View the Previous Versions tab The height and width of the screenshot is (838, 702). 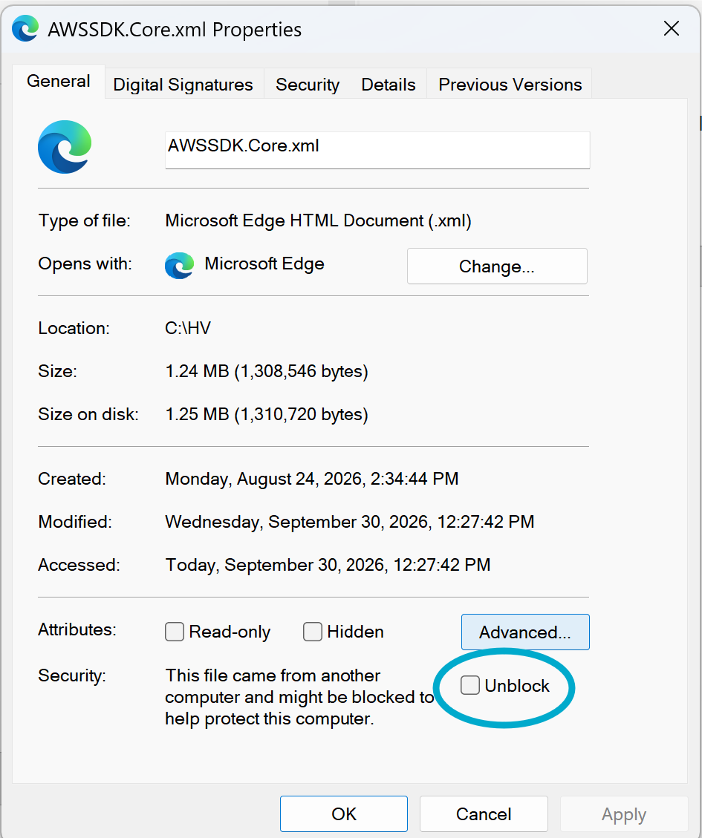(x=510, y=85)
